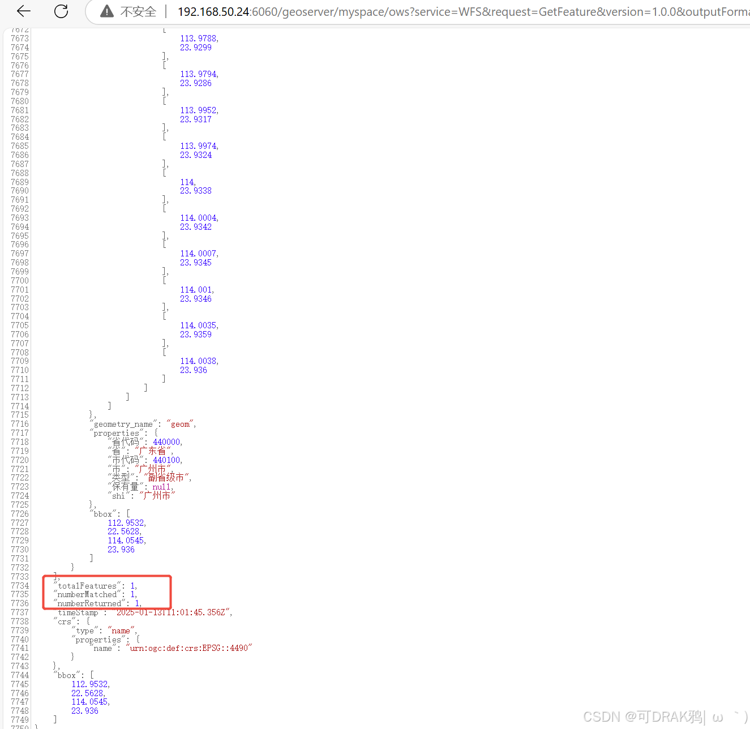
Task: Click the "crs" key on line 7738
Action: pos(65,621)
